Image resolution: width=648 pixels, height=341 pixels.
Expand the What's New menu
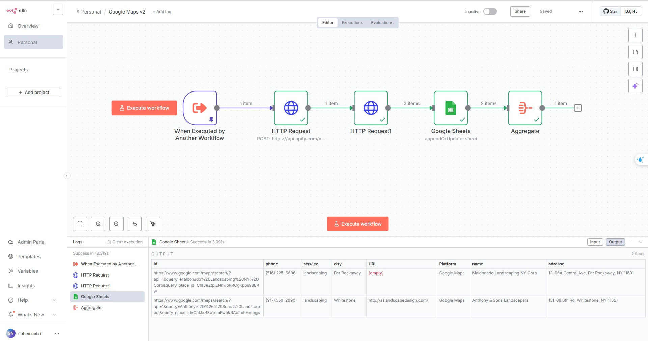tap(33, 315)
